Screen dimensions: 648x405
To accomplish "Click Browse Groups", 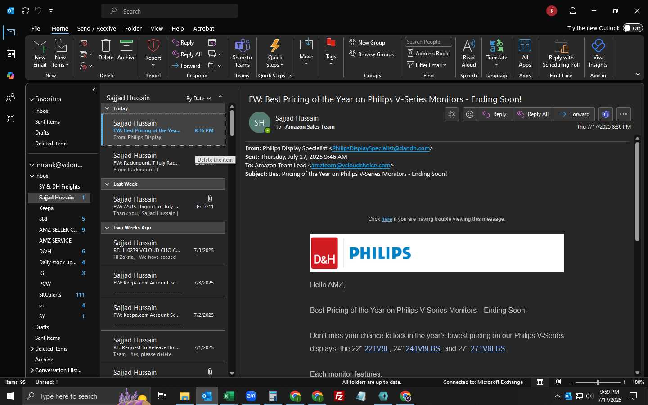I will pyautogui.click(x=372, y=54).
